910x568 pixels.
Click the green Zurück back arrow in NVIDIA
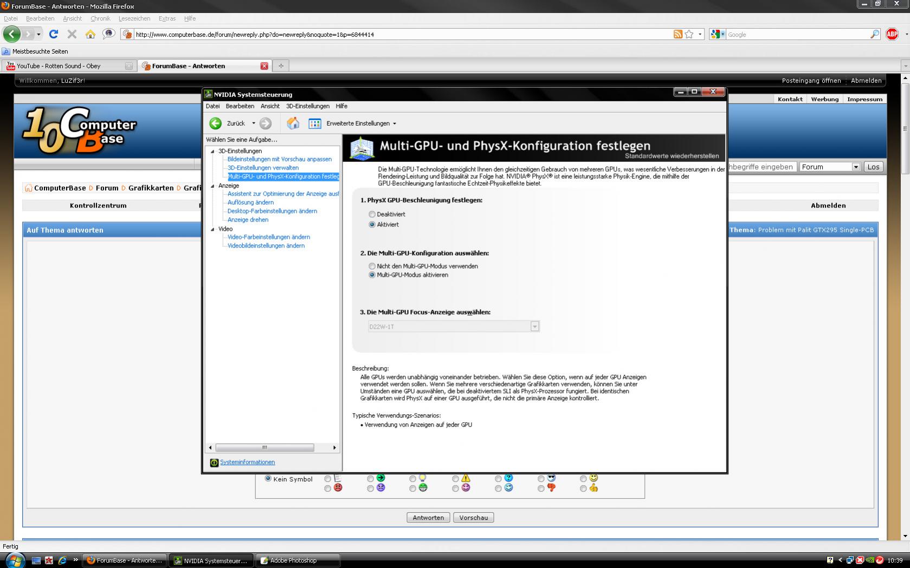tap(216, 123)
